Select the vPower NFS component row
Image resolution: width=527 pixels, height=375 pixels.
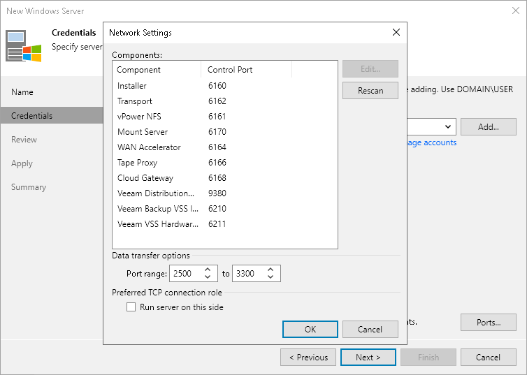point(225,117)
